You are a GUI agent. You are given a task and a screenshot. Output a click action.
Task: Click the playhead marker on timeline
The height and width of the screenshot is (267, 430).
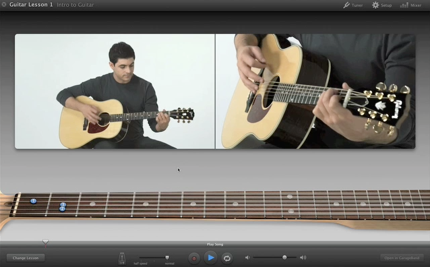pos(46,242)
